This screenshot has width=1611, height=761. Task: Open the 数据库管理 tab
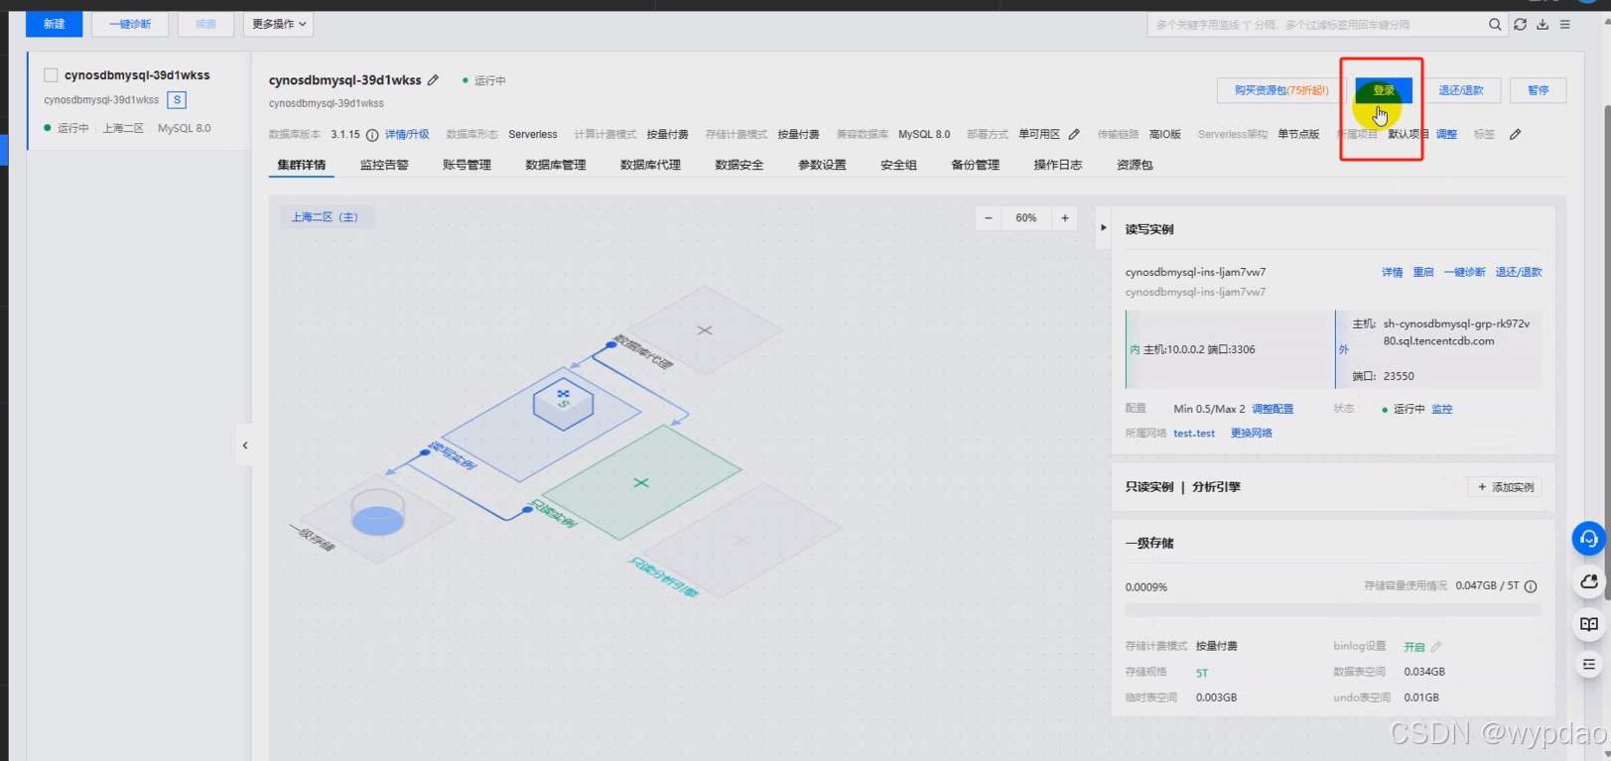556,166
